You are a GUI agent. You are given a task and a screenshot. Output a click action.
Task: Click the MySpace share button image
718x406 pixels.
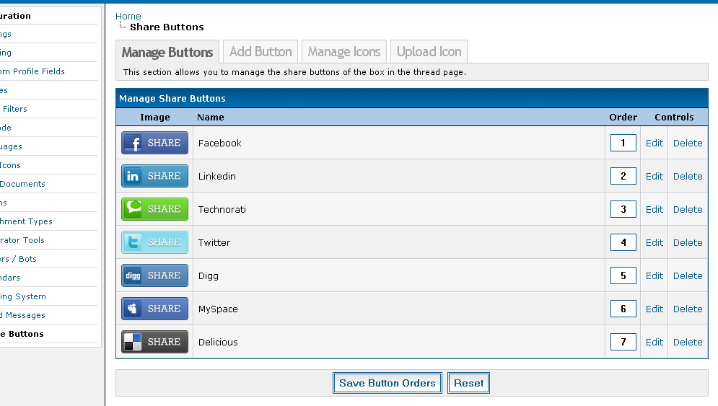click(x=154, y=309)
